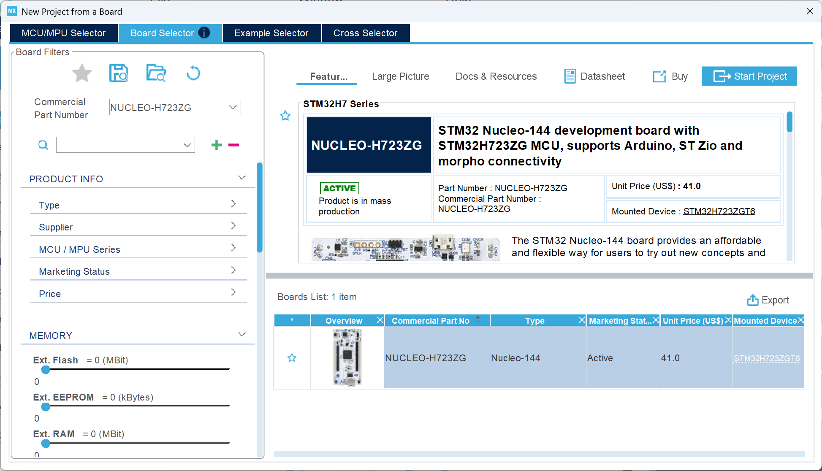Open the Datasheet document
This screenshot has height=471, width=822.
(x=594, y=76)
